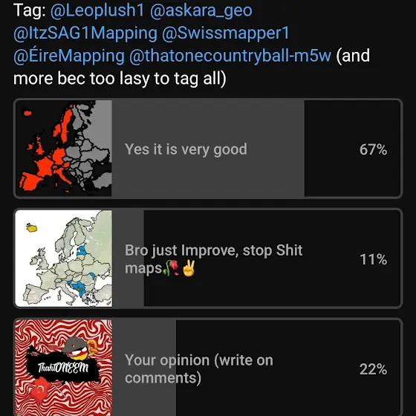
Task: Click the wilted rose emoji
Action: (172, 268)
